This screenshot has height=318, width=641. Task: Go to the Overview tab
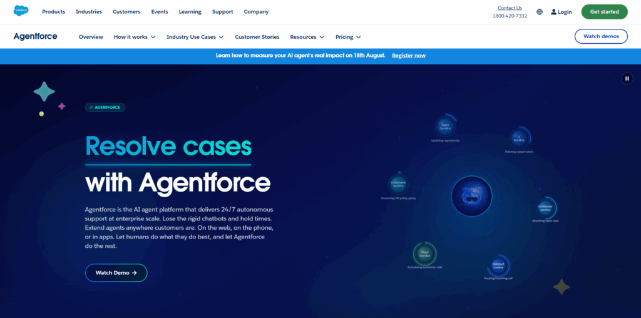click(x=91, y=37)
